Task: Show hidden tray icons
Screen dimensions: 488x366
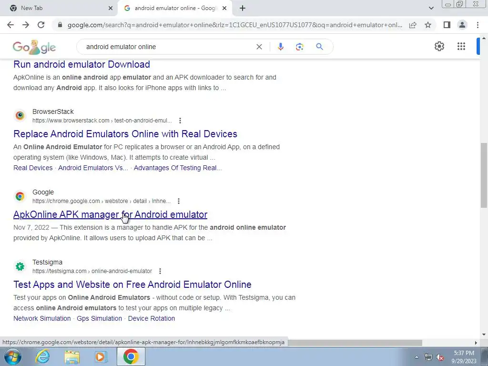Action: point(417,357)
